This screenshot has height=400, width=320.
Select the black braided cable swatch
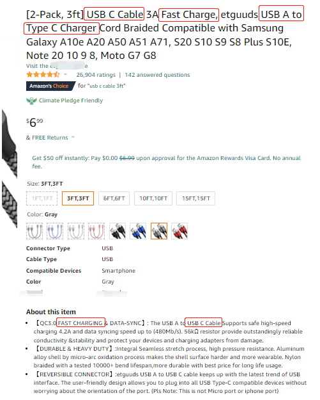click(x=118, y=231)
